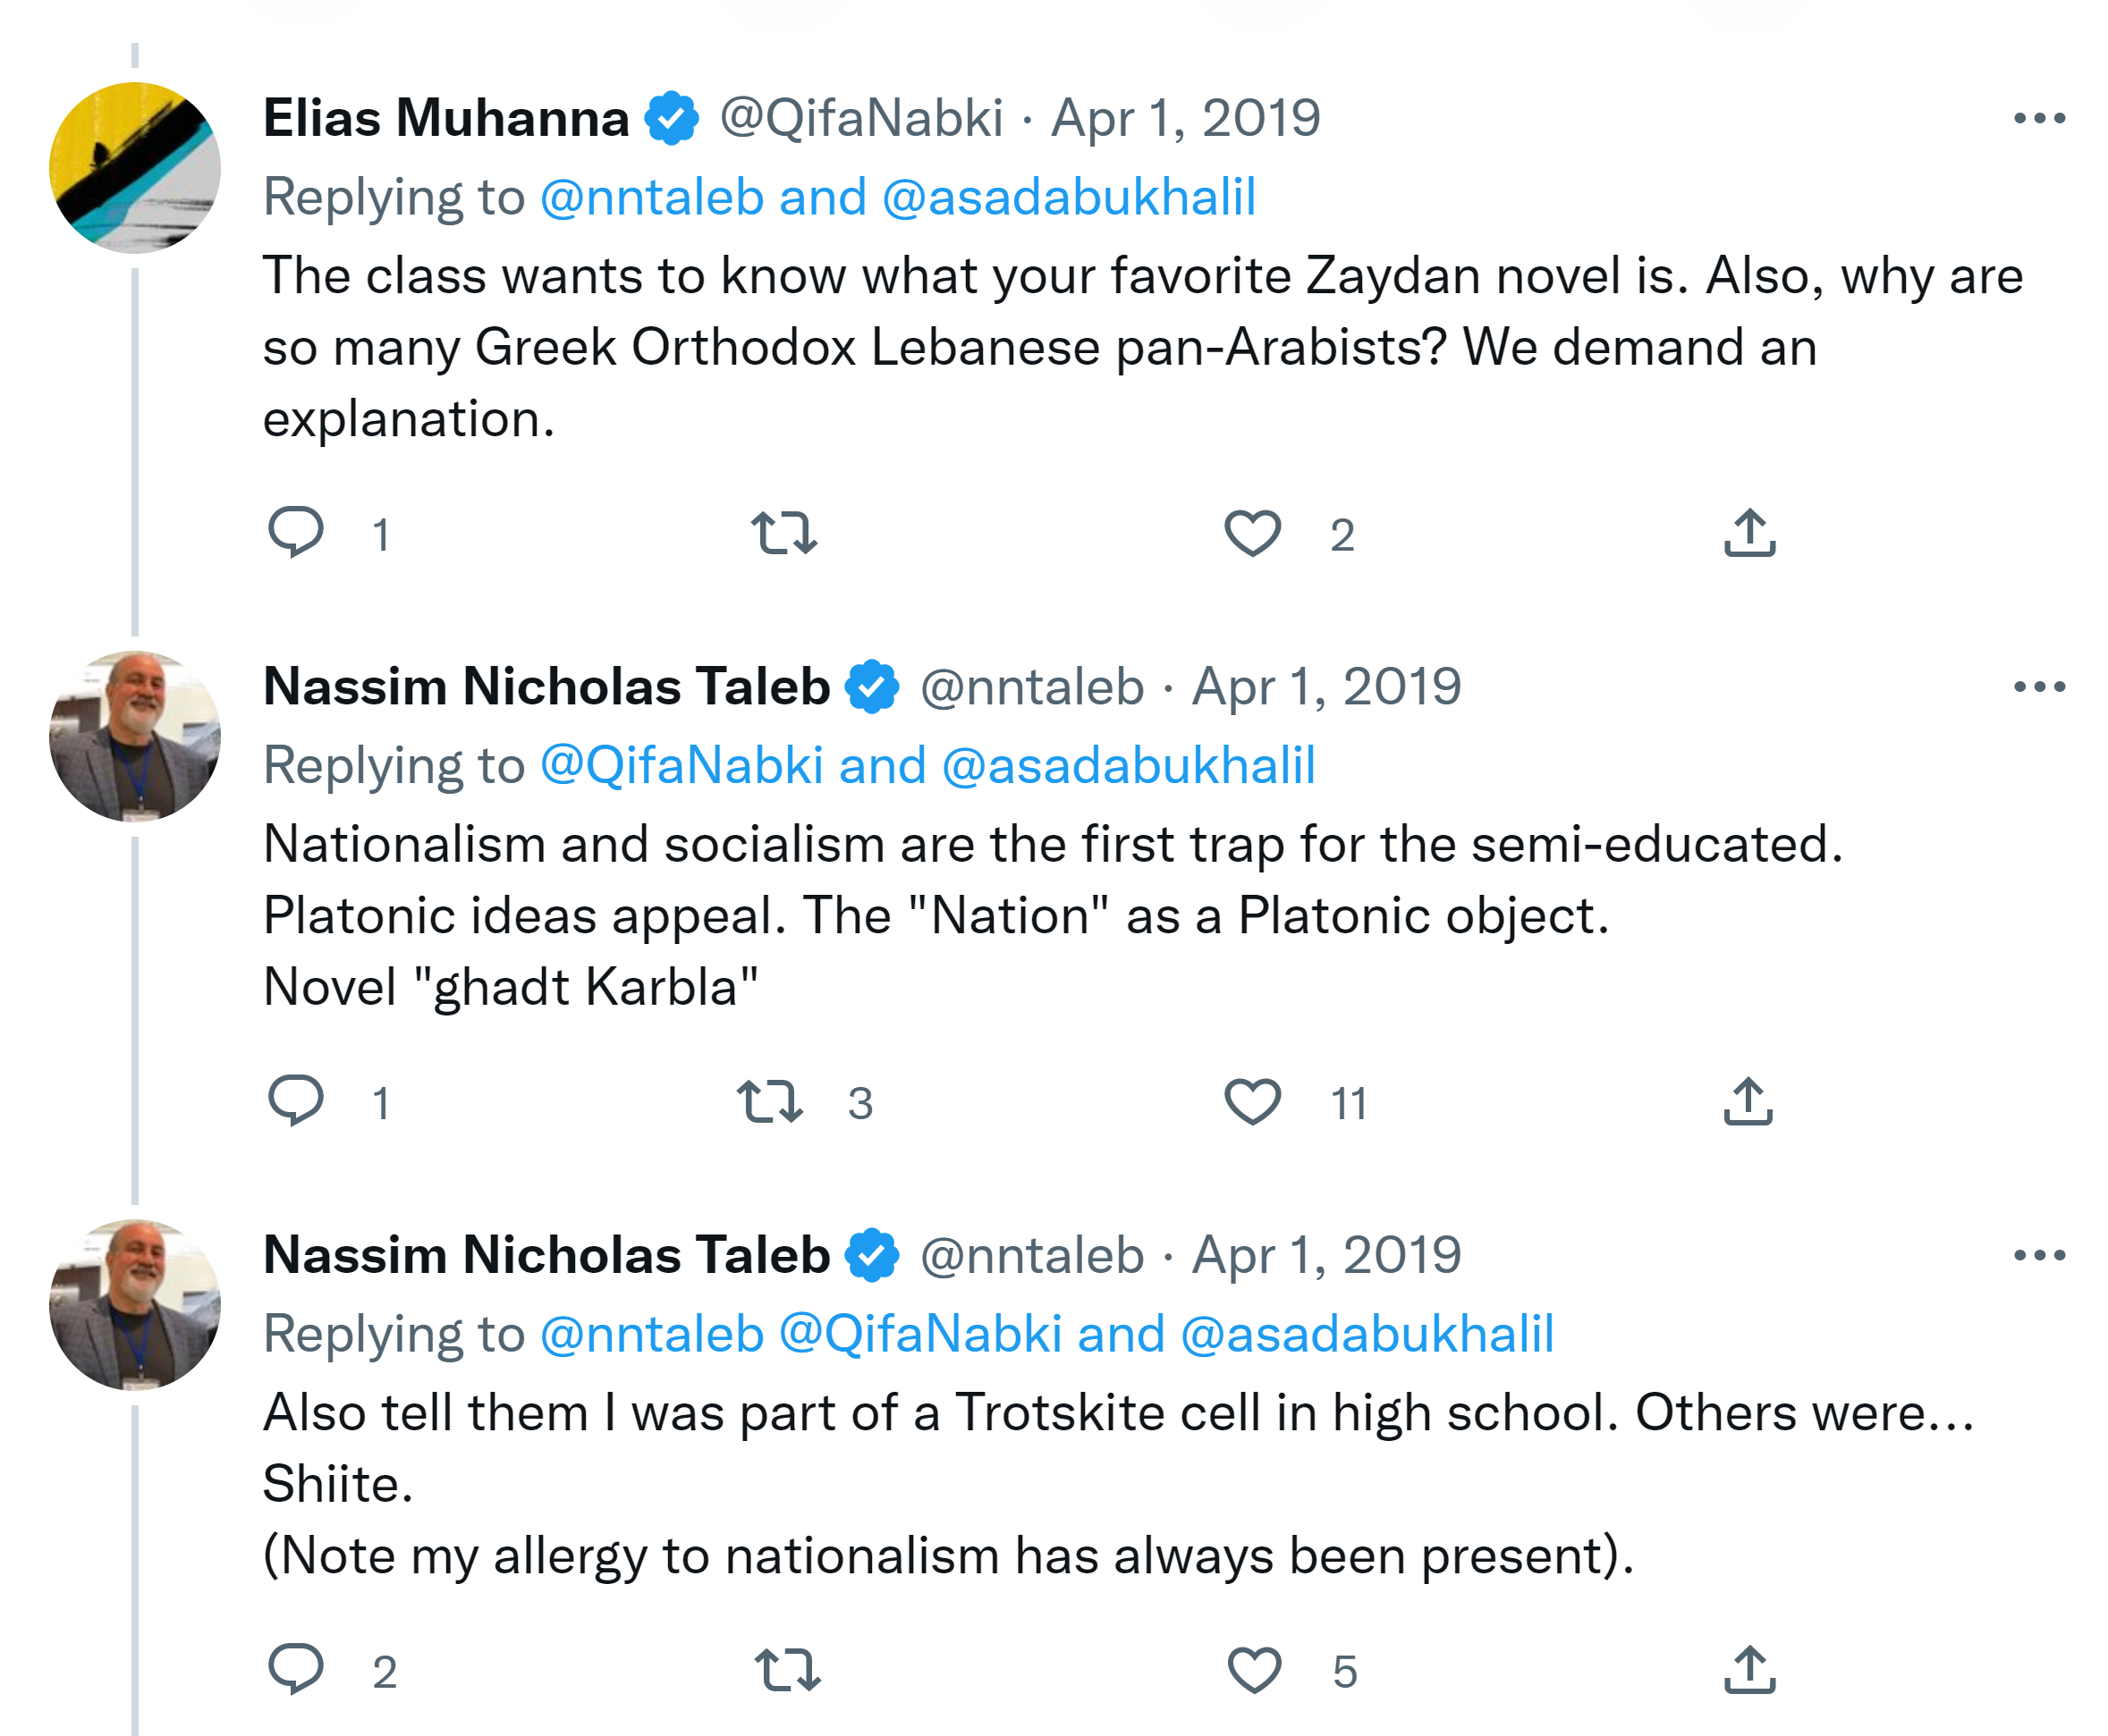This screenshot has width=2108, height=1736.
Task: Open the @QifaNabki handle in Taleb's first reply
Action: tap(682, 766)
